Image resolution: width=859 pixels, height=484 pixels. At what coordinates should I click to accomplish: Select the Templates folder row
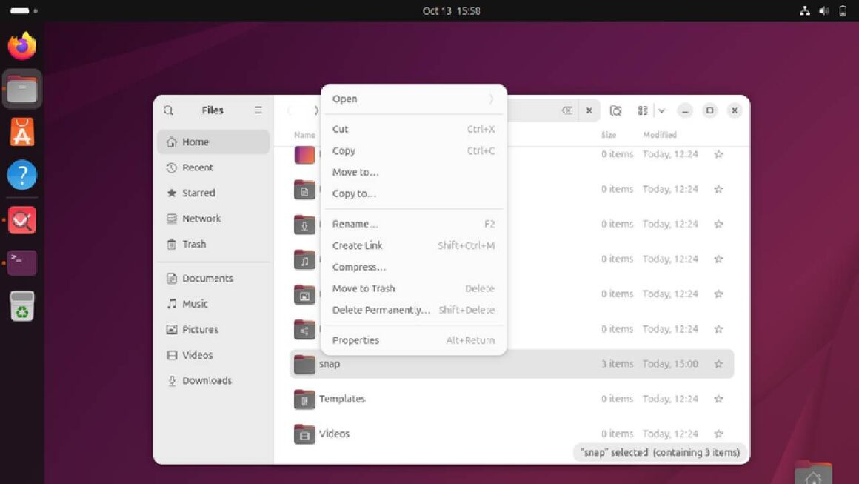click(512, 399)
